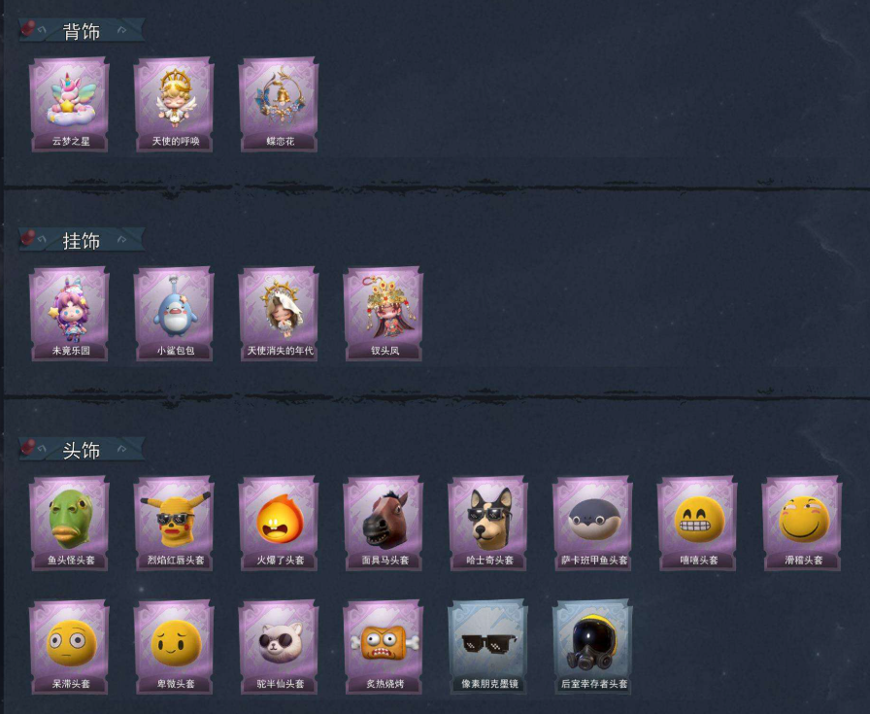Select the 未竟乐园 pendant
Screen dimensions: 870x714
click(x=69, y=314)
